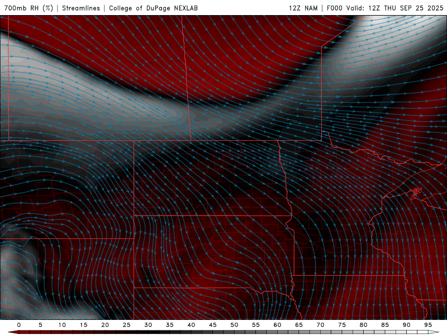This screenshot has width=447, height=335.
Task: Click the "65" number on the color bar
Action: coord(298,325)
